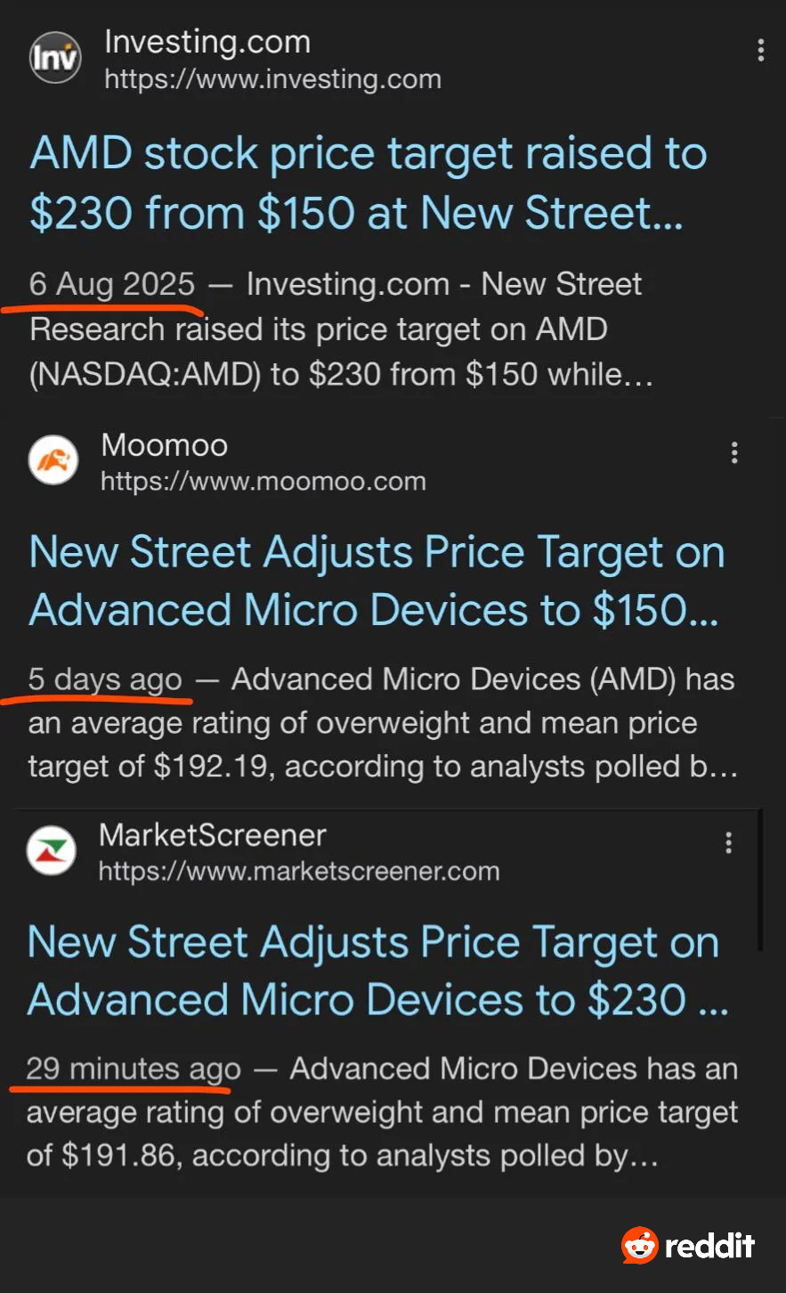Click the https://www.moomoo.com URL
Screen dimensions: 786x1293
[x=263, y=482]
